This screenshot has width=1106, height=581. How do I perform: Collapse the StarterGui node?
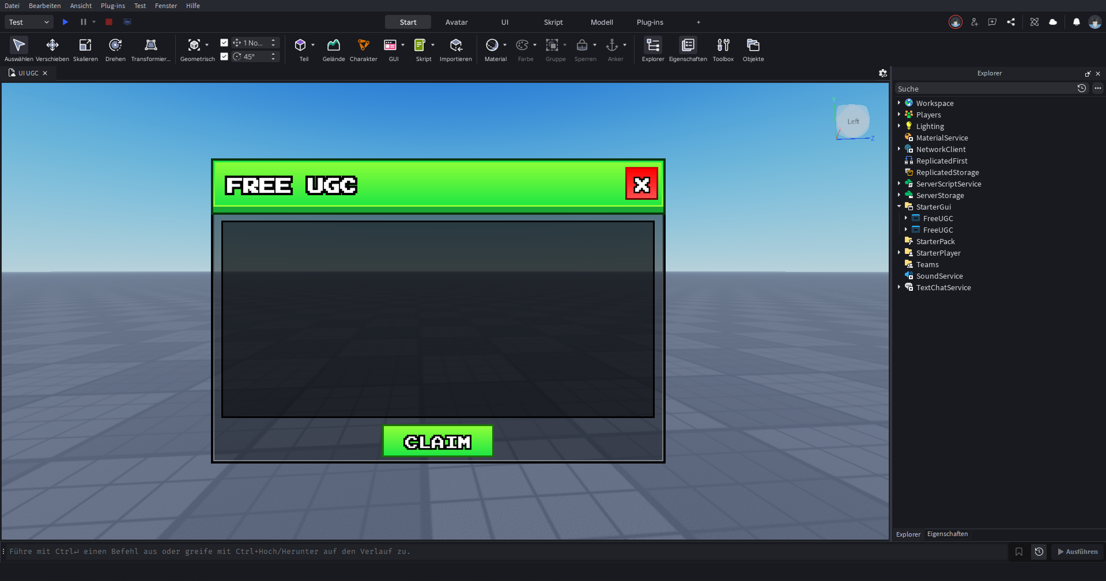pyautogui.click(x=899, y=207)
